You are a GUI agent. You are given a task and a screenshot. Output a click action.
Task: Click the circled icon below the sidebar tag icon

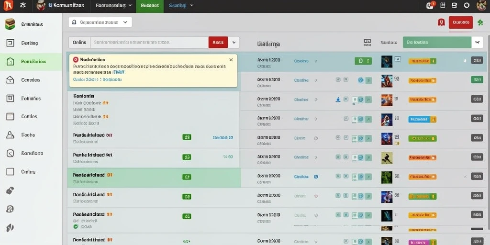pyautogui.click(x=10, y=209)
